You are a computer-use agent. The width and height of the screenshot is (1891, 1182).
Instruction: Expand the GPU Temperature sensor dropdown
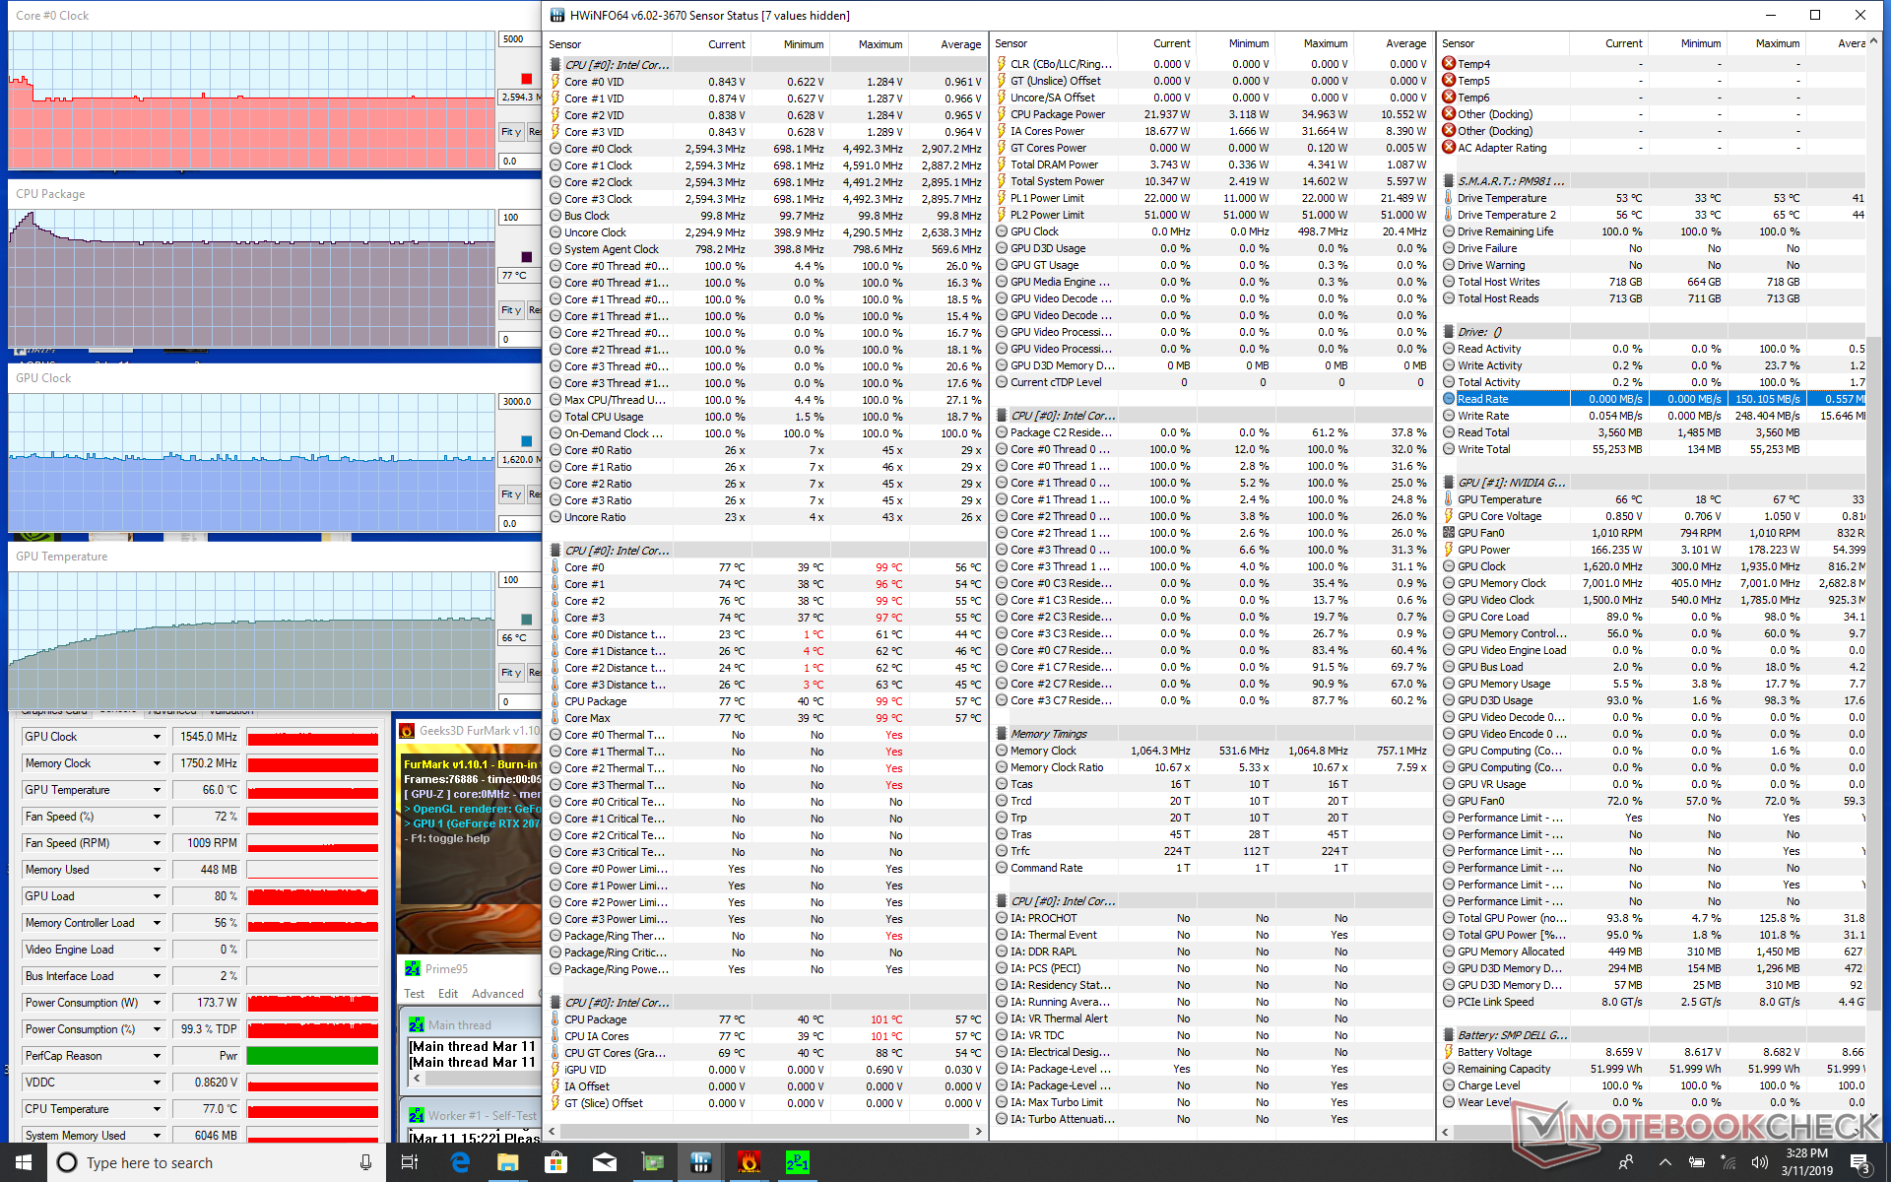[157, 790]
